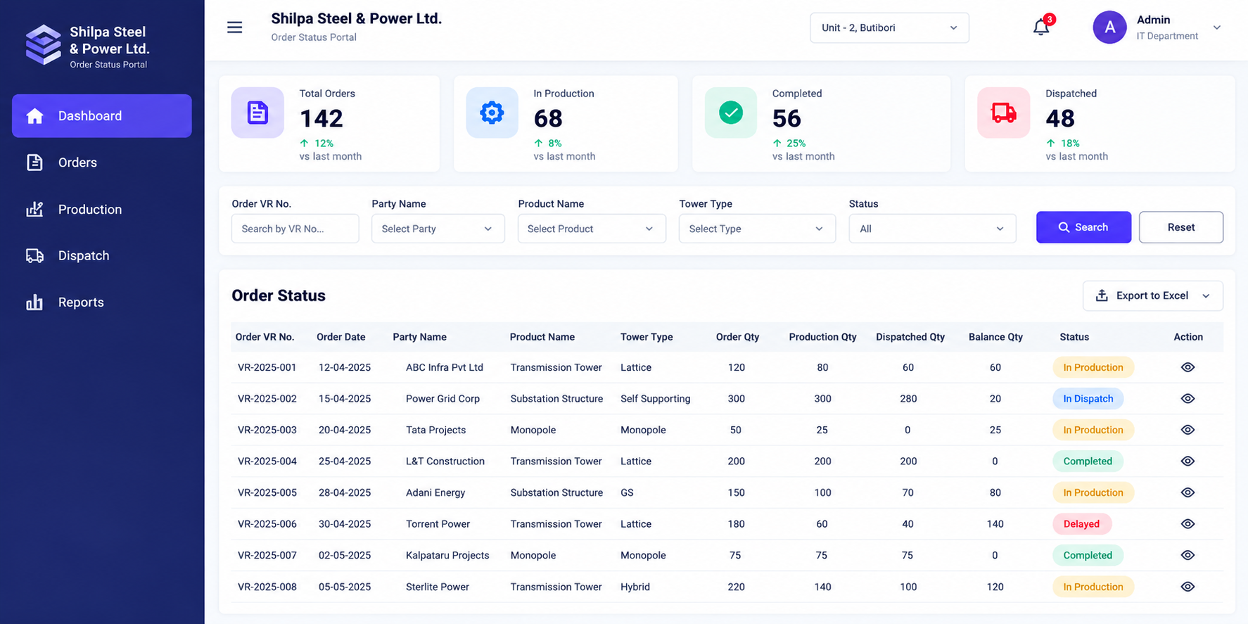The width and height of the screenshot is (1248, 624).
Task: View details of order VR-2025-002
Action: coord(1187,398)
